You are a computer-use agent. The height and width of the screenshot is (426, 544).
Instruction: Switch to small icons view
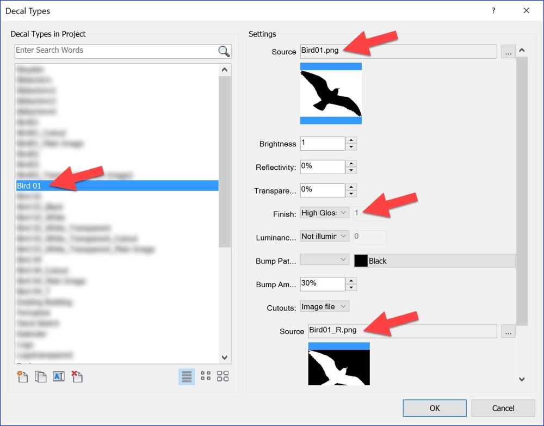tap(205, 376)
